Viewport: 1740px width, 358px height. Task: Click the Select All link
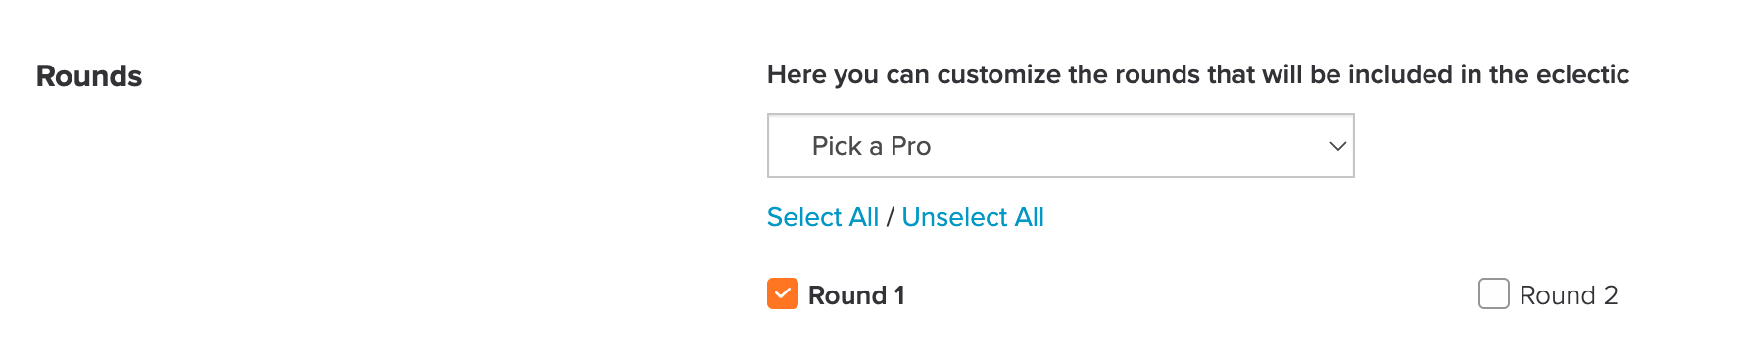click(823, 217)
